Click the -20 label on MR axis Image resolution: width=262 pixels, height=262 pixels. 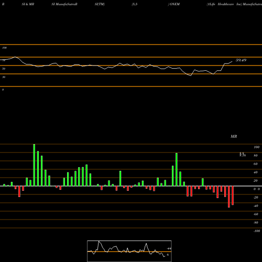click(256, 198)
